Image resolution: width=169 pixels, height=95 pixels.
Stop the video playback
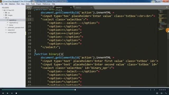16,93
